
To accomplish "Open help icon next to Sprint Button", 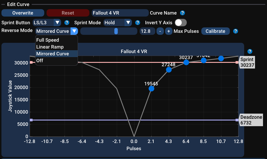I will point(67,23).
